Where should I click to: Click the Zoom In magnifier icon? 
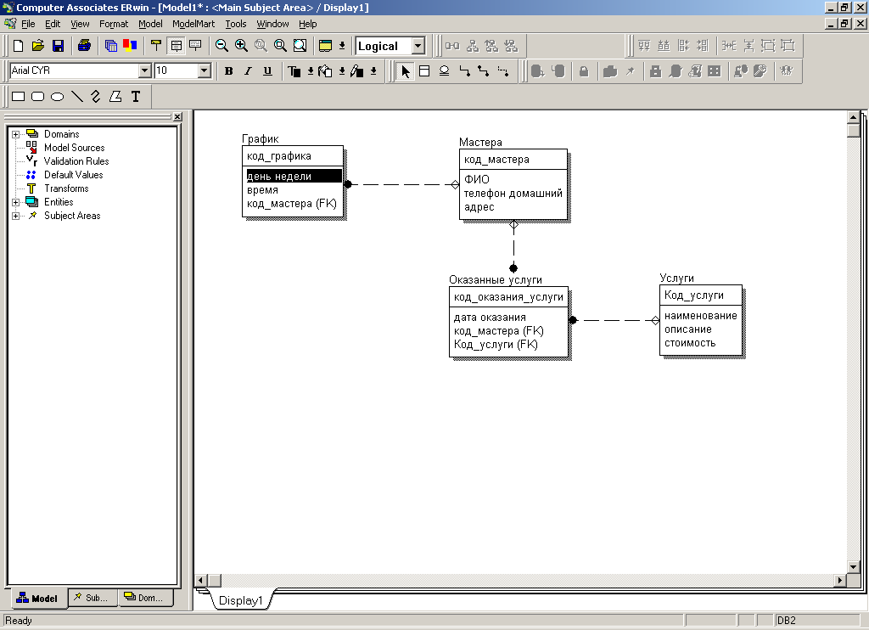pos(241,46)
